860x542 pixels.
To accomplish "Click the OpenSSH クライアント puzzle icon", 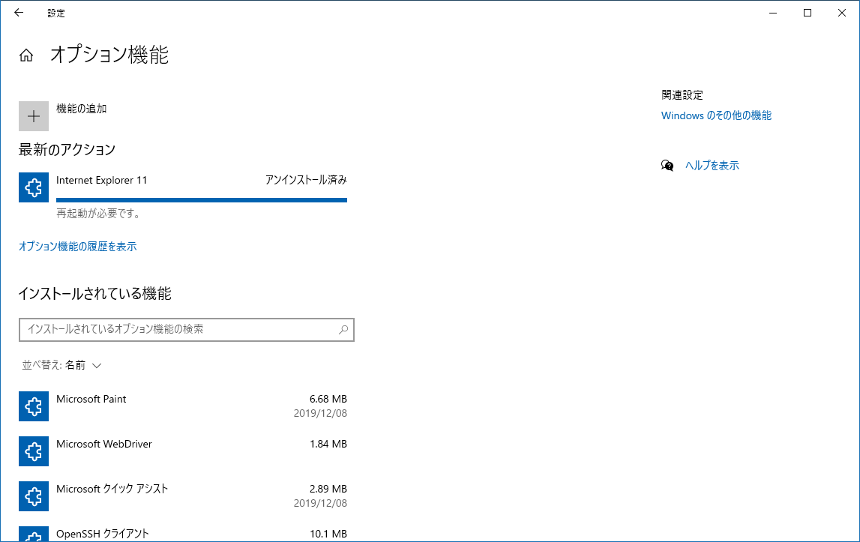I will 34,534.
